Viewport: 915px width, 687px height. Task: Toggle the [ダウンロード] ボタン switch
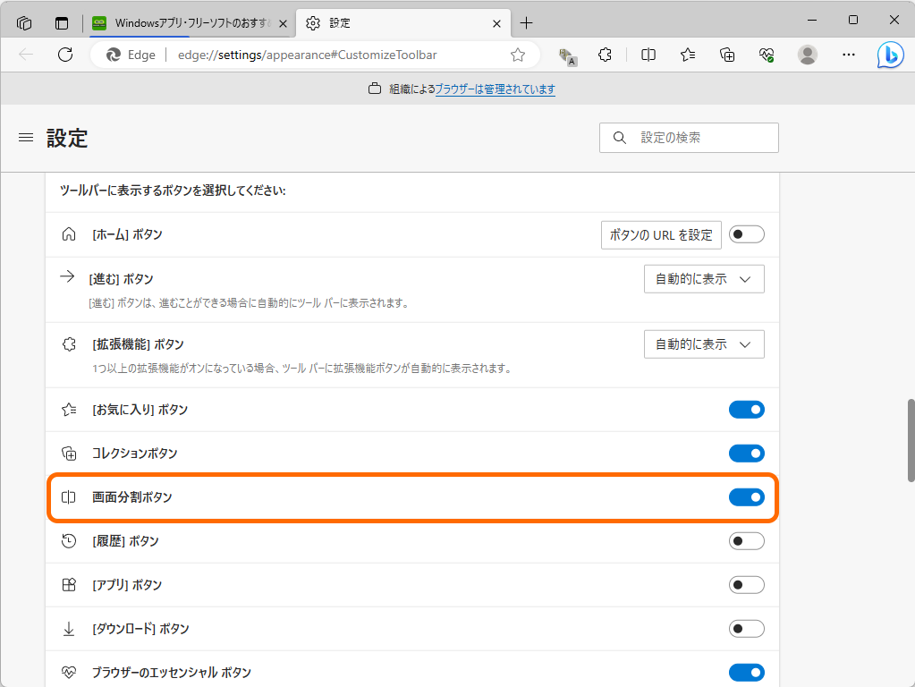[746, 629]
